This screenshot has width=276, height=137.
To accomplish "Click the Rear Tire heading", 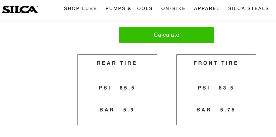I will point(117,63).
